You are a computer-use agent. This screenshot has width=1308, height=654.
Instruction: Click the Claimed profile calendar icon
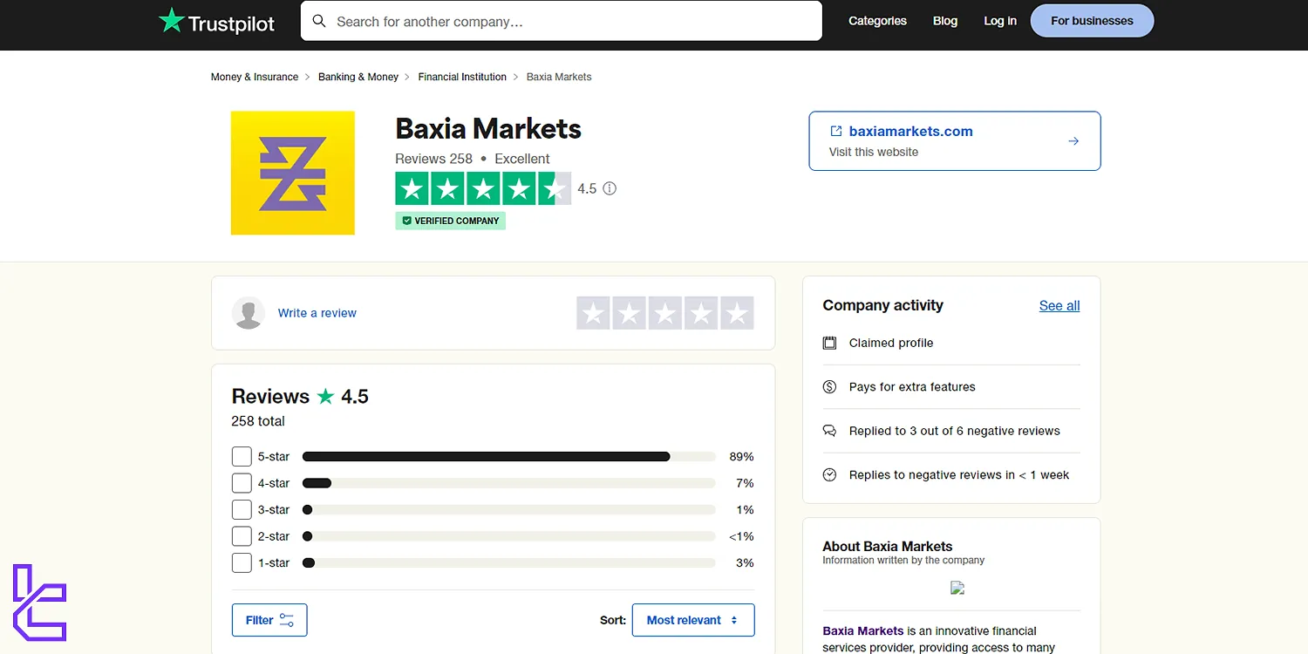pos(830,343)
